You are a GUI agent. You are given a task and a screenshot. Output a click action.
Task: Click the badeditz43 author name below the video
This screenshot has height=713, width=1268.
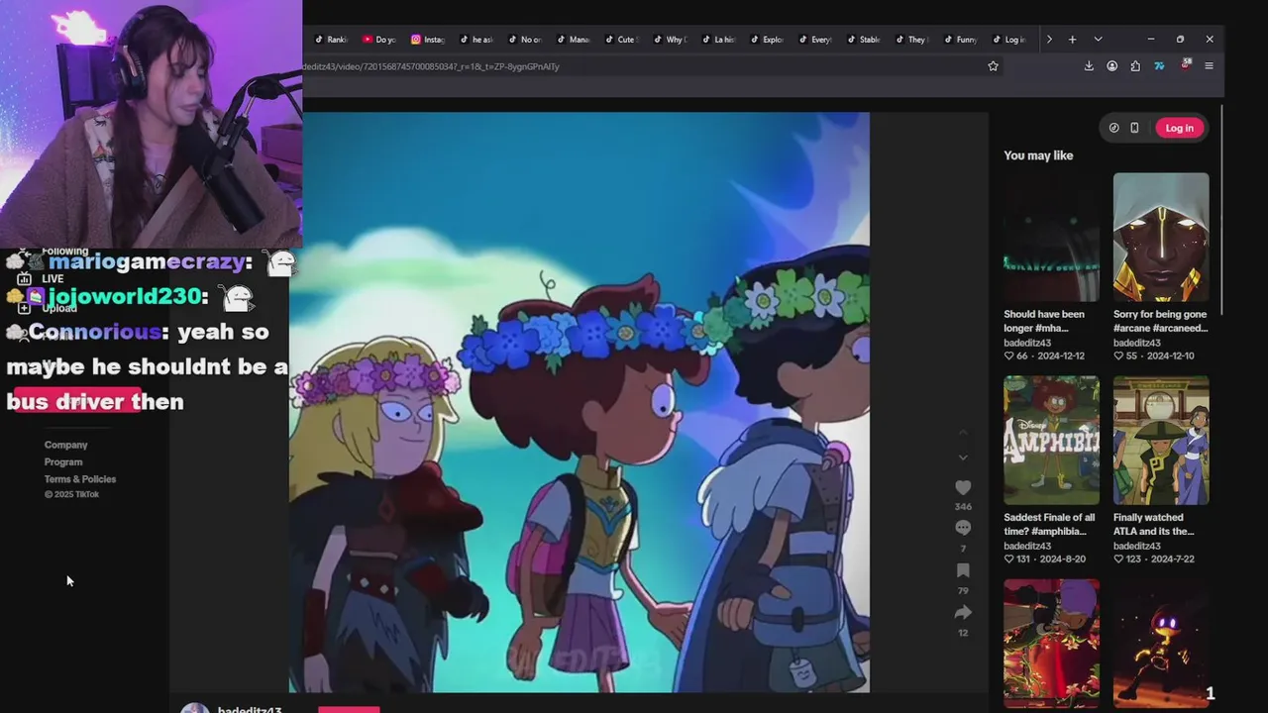pyautogui.click(x=250, y=709)
